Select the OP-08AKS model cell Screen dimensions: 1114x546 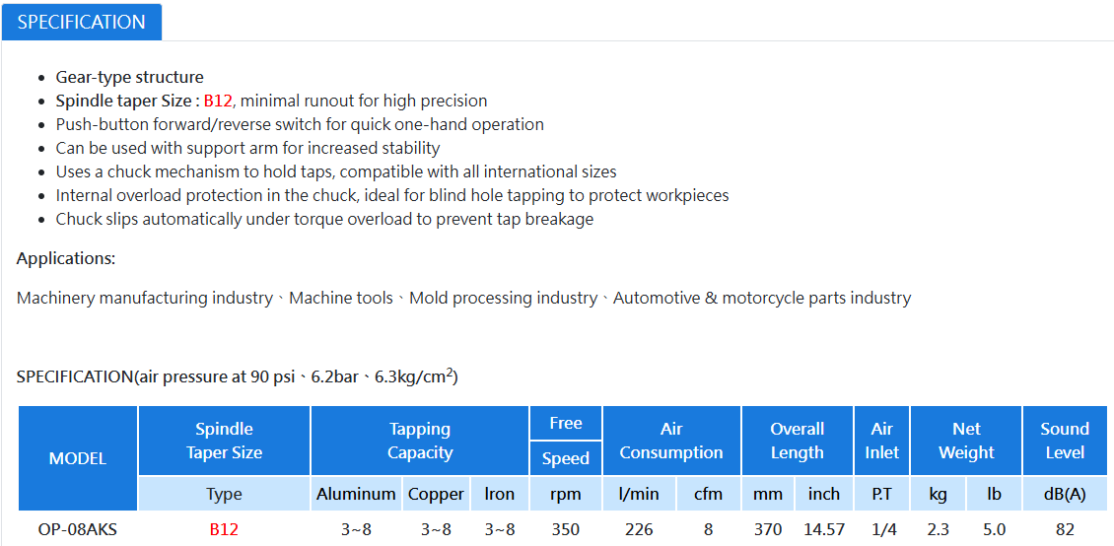78,529
